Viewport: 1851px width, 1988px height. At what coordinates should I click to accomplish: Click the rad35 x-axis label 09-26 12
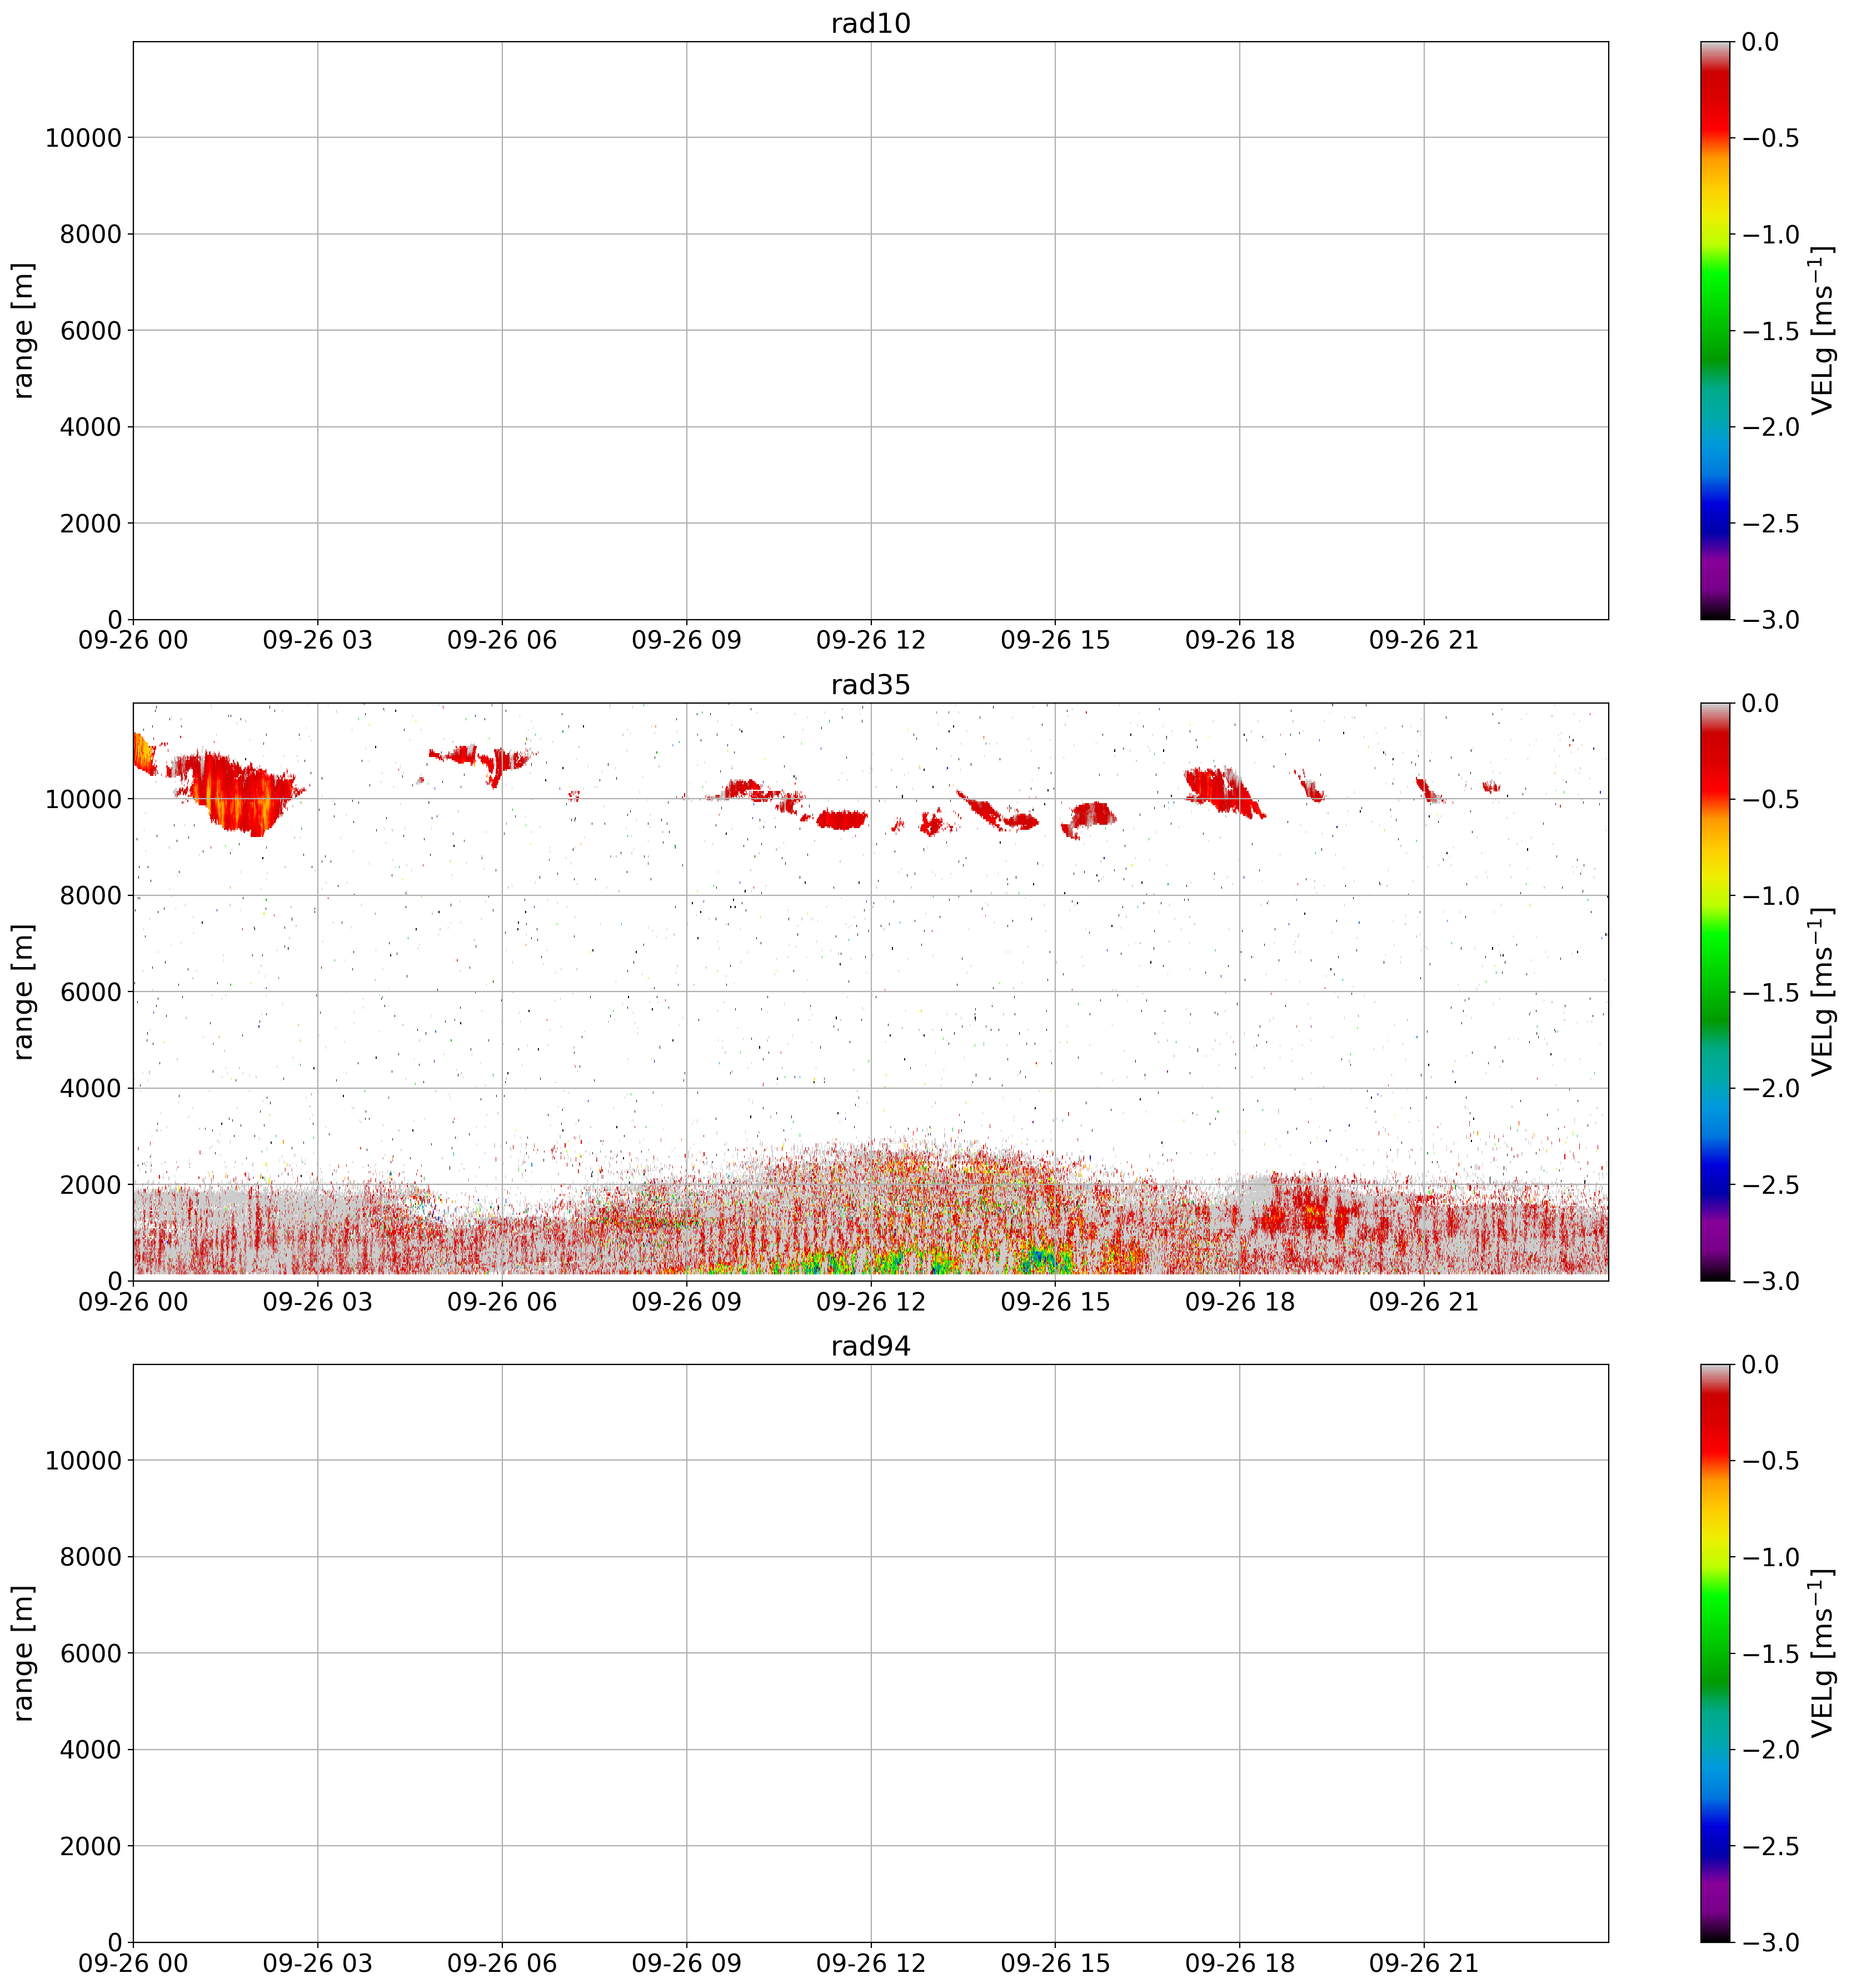click(x=870, y=1302)
